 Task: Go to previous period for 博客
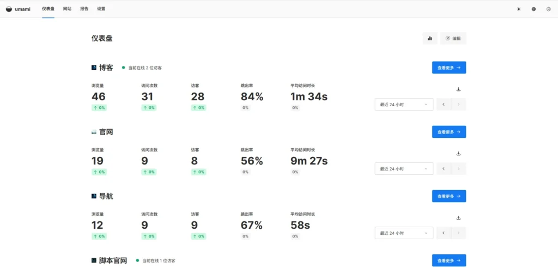point(444,105)
